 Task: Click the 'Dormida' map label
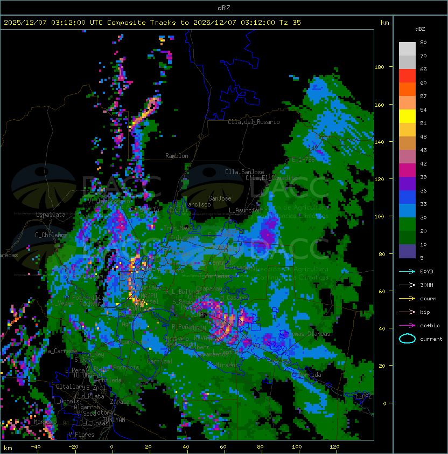coord(310,375)
